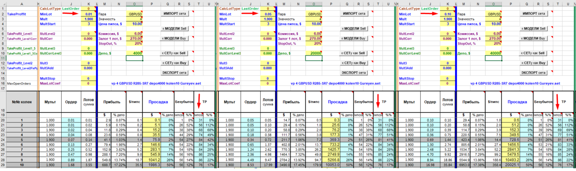The image size is (576, 171).
Task: Select the MinLot cell with value 0.10
Action: click(x=447, y=14)
